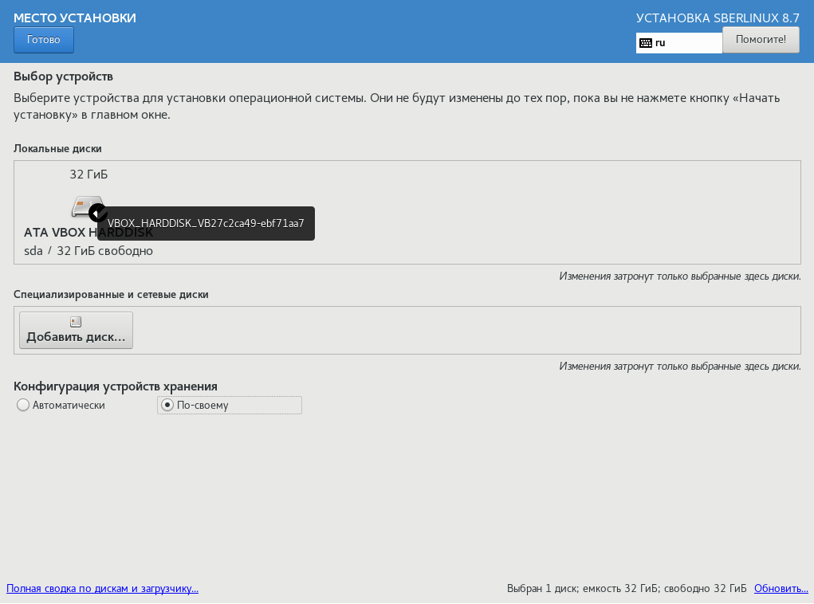Click the Локальные диски section heading
The height and width of the screenshot is (604, 814).
57,148
